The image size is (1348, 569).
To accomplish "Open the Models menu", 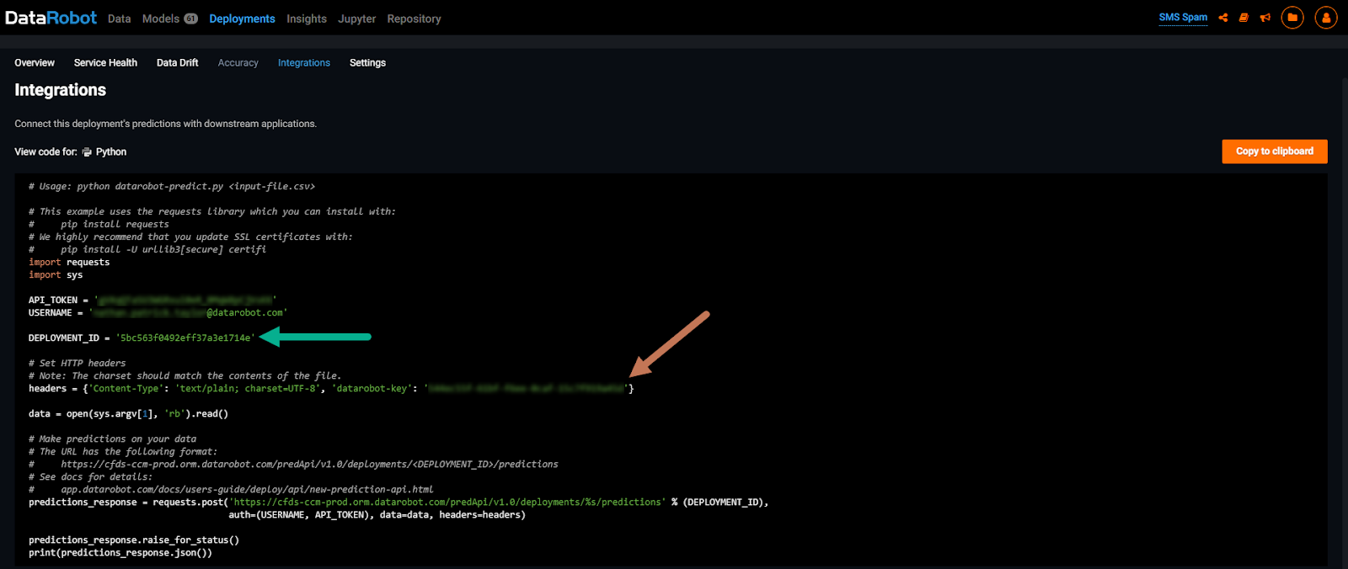I will click(x=161, y=19).
